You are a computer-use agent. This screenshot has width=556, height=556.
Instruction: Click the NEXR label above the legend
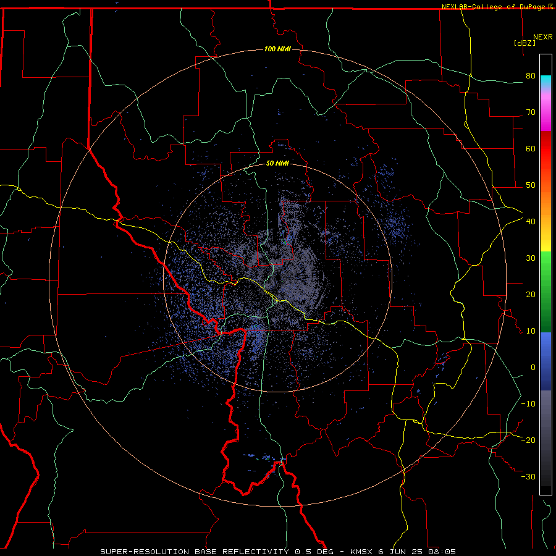[x=542, y=37]
